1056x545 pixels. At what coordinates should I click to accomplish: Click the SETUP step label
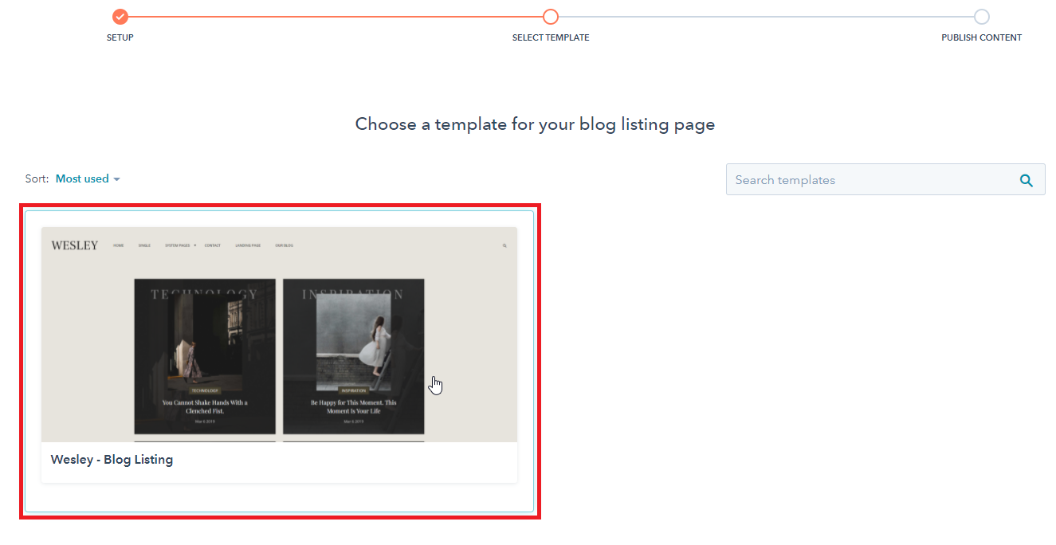[x=120, y=37]
